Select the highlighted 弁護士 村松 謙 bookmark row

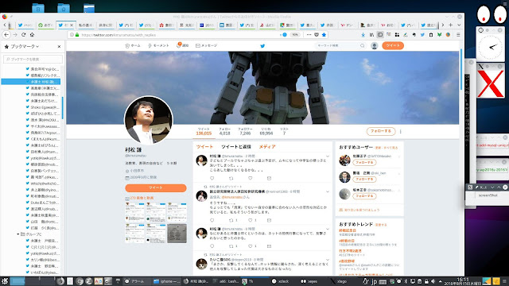31,82
